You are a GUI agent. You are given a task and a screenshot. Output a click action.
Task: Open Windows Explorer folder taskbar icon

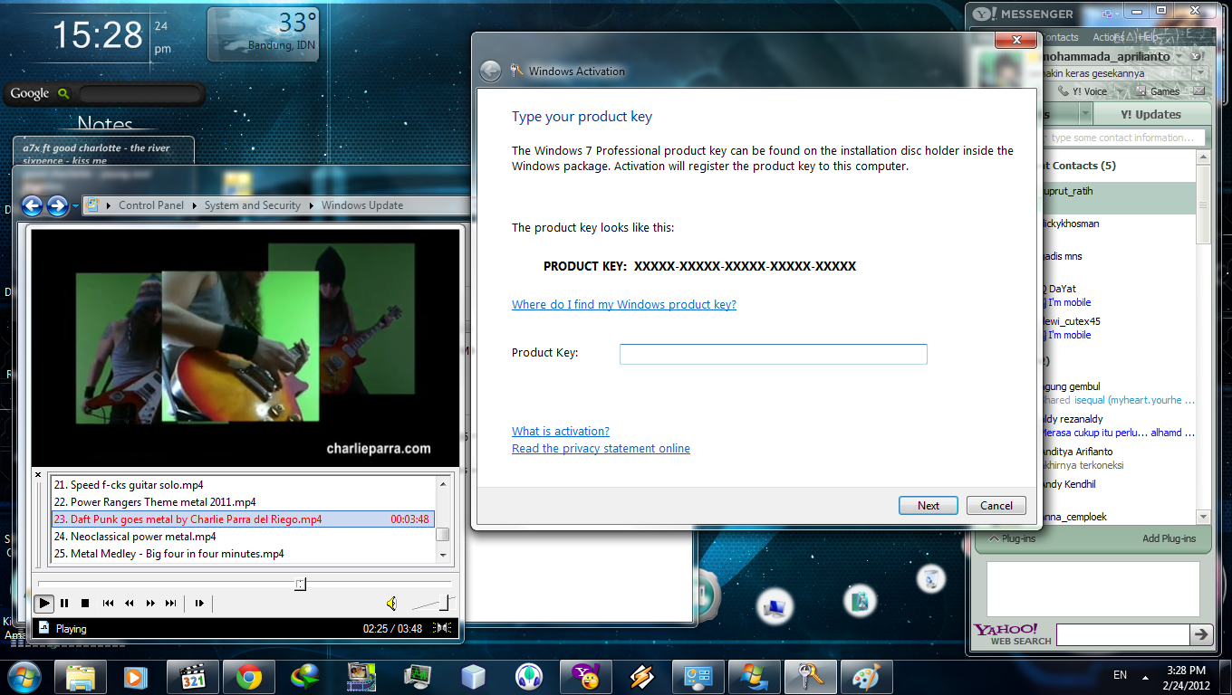[80, 676]
